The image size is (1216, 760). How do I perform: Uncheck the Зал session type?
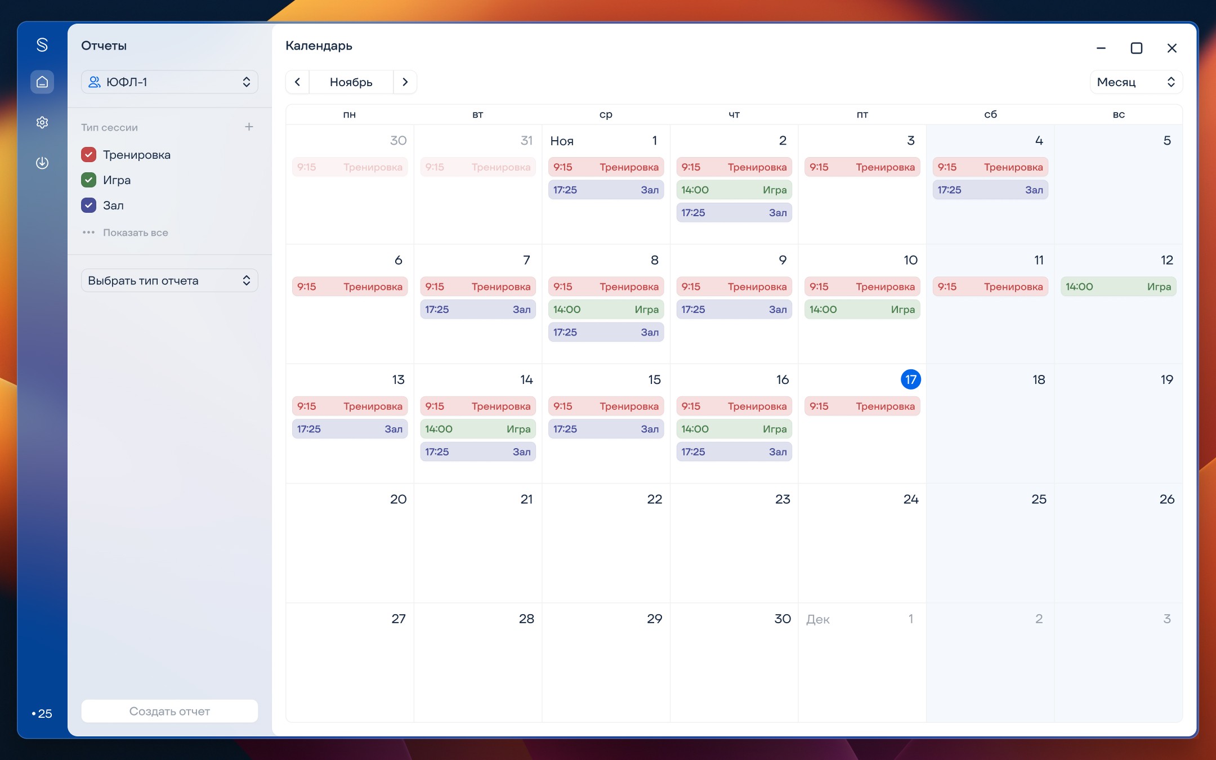click(x=88, y=205)
